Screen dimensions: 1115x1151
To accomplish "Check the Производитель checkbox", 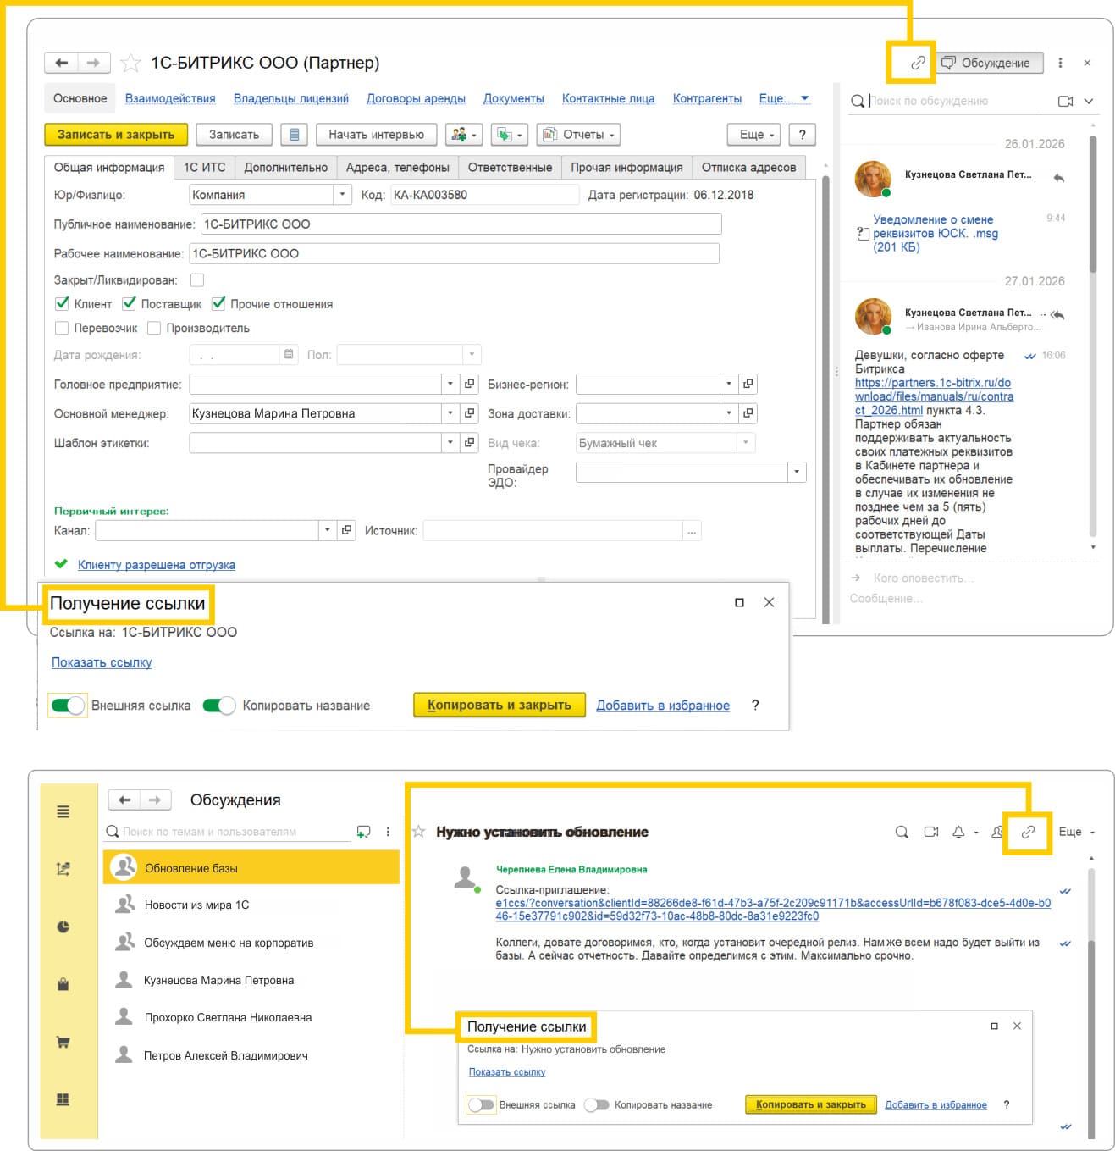I will coord(154,328).
